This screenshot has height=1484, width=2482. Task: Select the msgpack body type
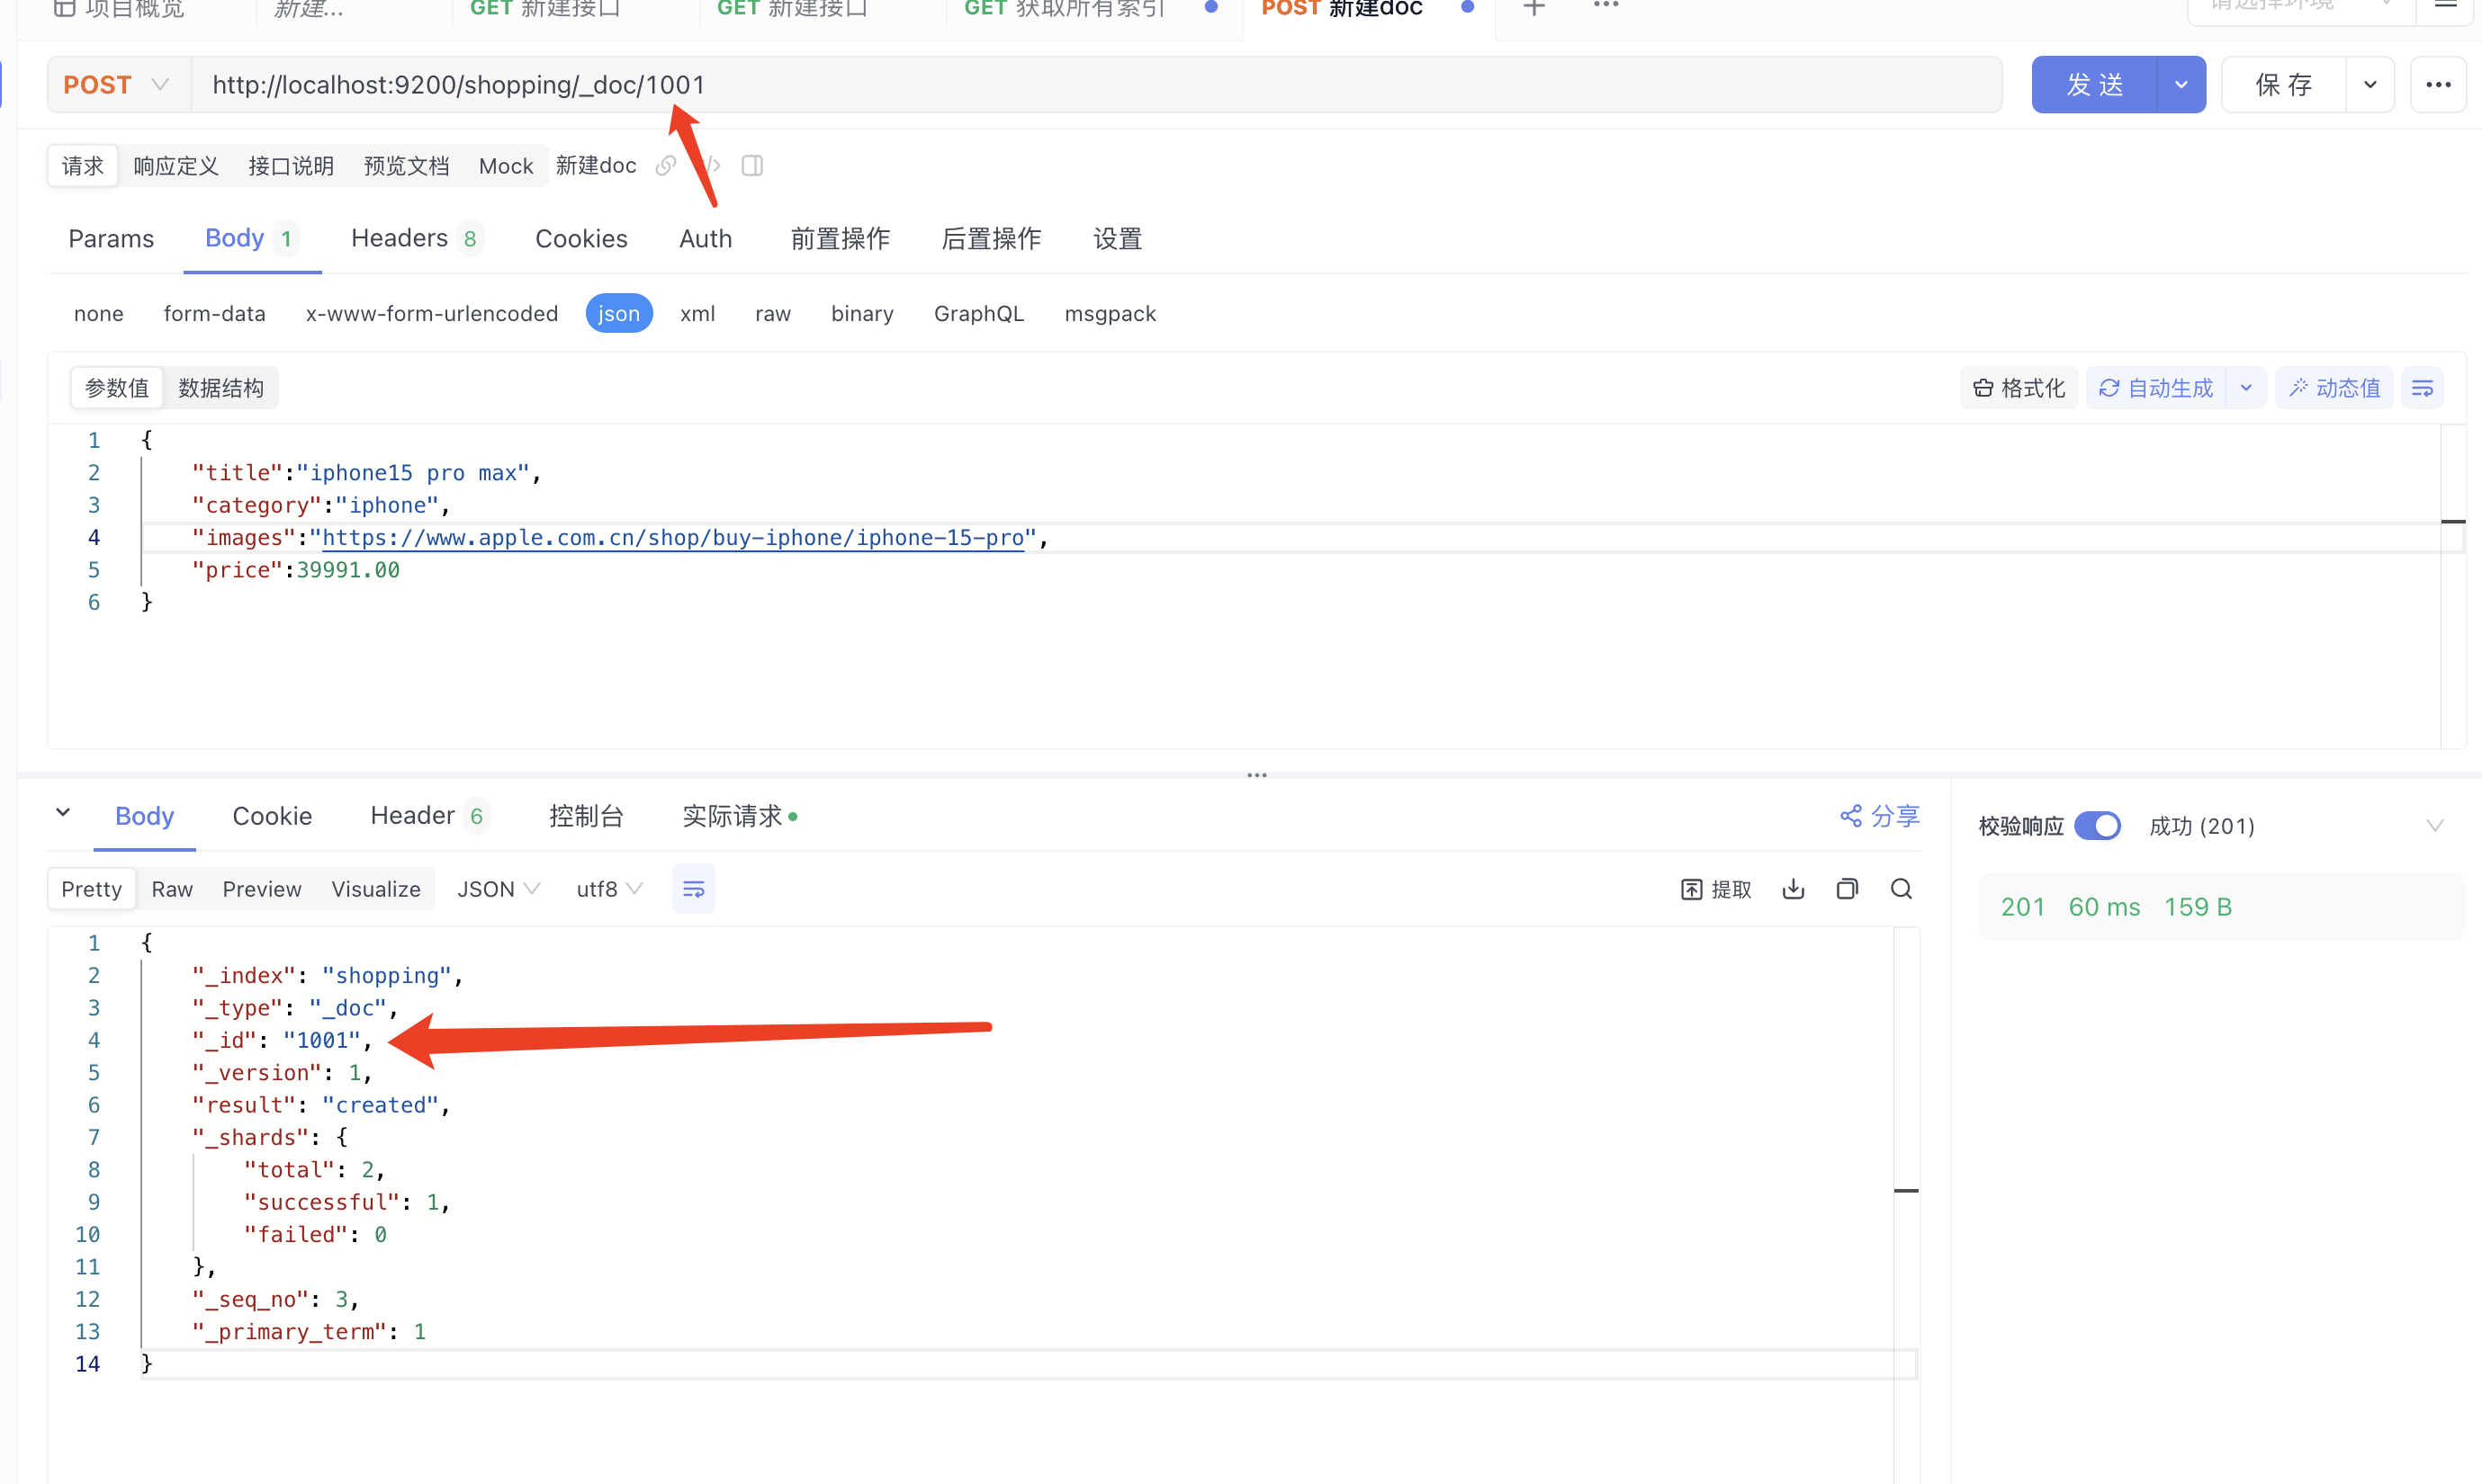[x=1111, y=314]
